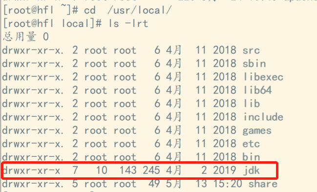Select the 'sbin' directory name
Image resolution: width=317 pixels, height=192 pixels.
click(254, 64)
